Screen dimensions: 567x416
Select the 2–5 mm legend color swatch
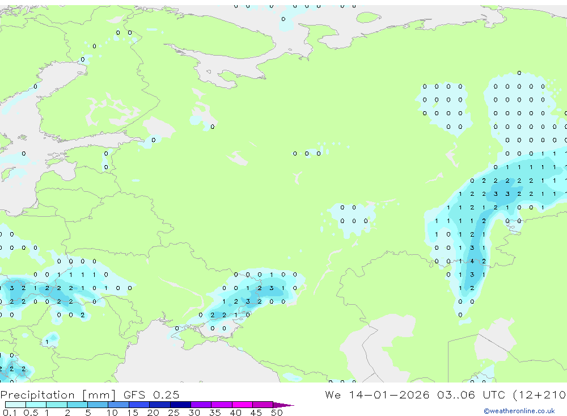coord(77,405)
